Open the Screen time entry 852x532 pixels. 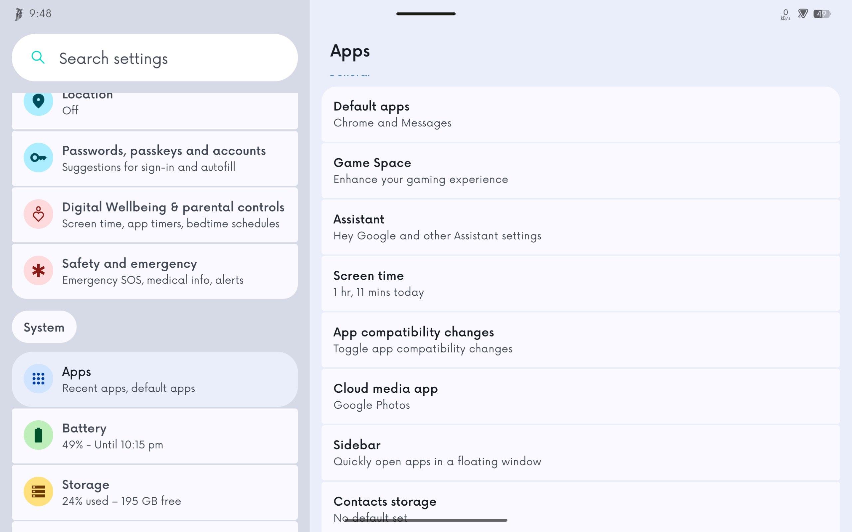coord(580,284)
